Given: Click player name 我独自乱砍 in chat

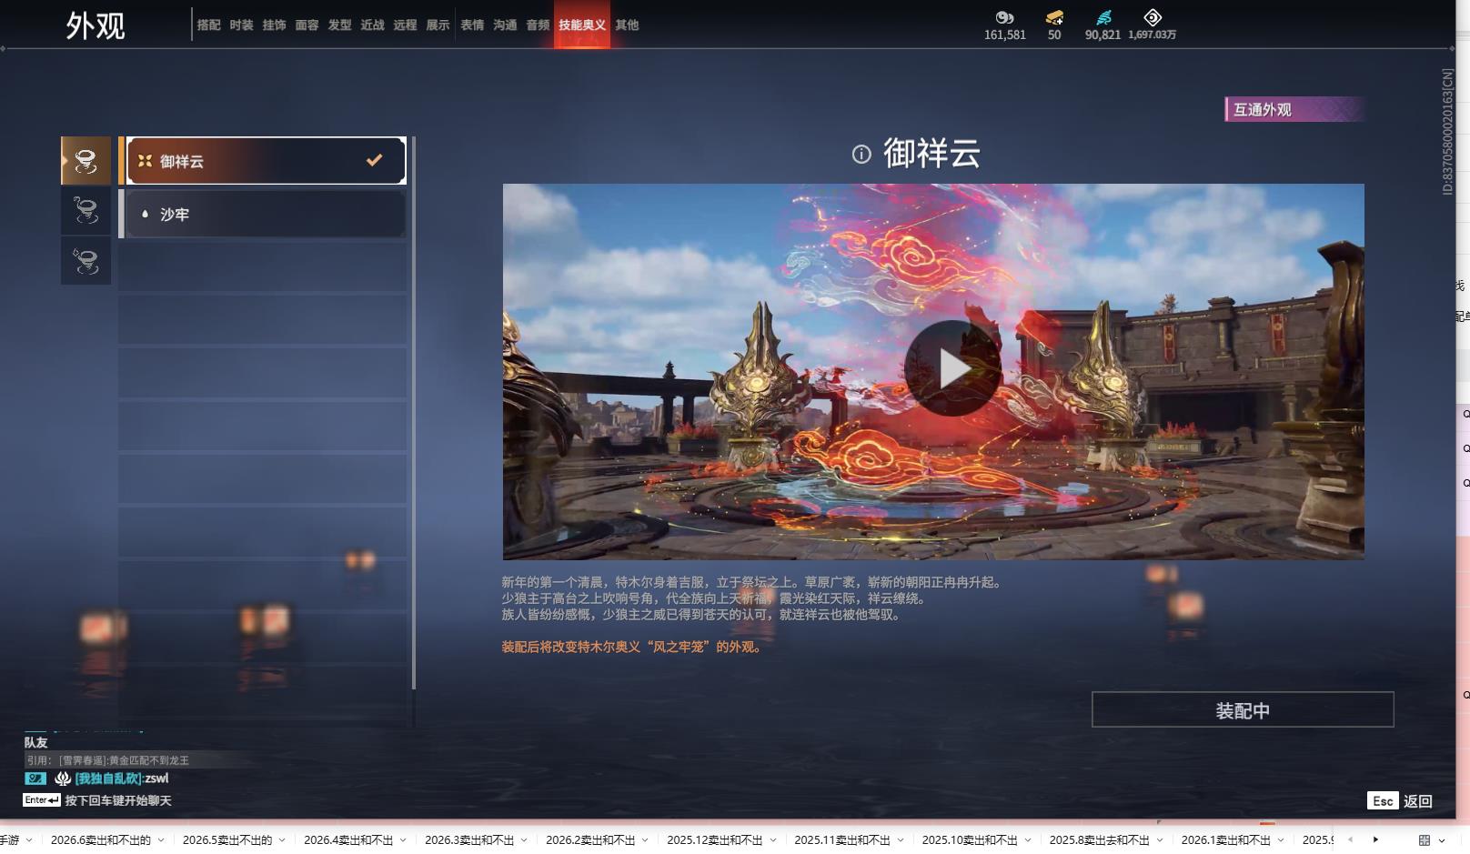Looking at the screenshot, I should tap(108, 779).
